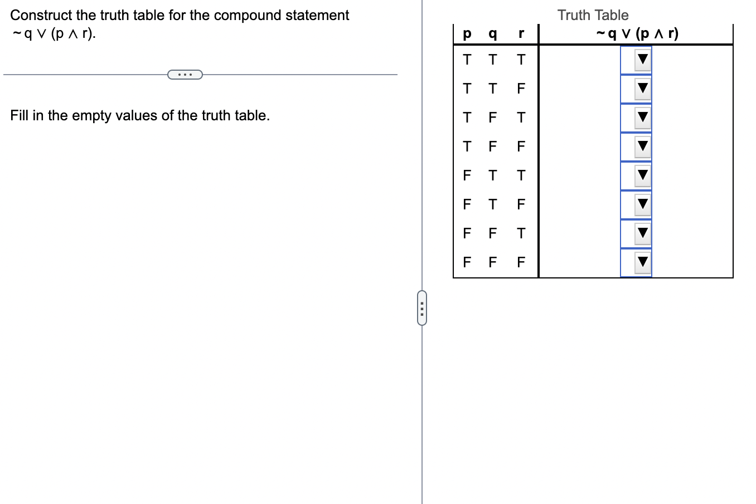Image resolution: width=756 pixels, height=504 pixels.
Task: Click the empty answer area left of the dropdowns
Action: (580, 162)
